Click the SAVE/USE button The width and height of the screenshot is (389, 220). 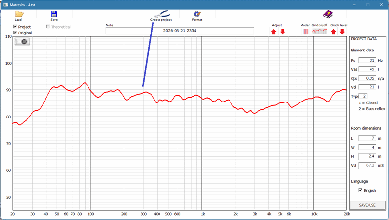367,205
